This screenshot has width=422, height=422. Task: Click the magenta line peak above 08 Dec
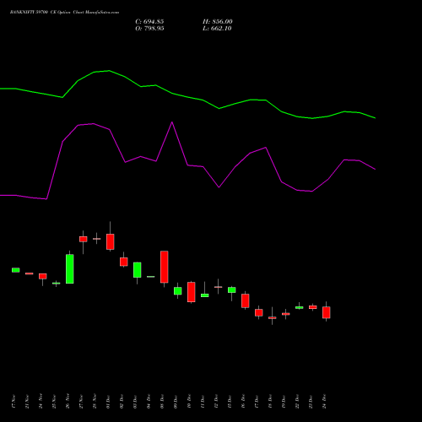(172, 122)
